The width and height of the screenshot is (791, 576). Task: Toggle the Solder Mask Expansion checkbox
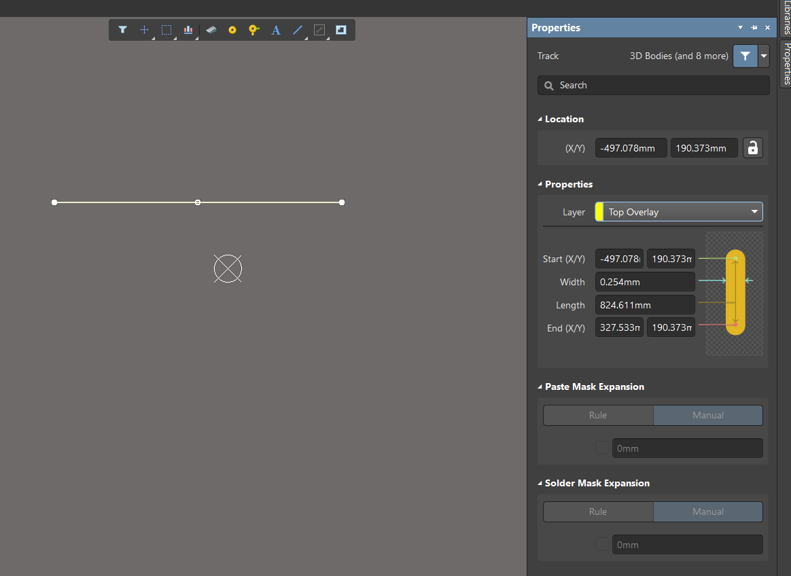602,544
